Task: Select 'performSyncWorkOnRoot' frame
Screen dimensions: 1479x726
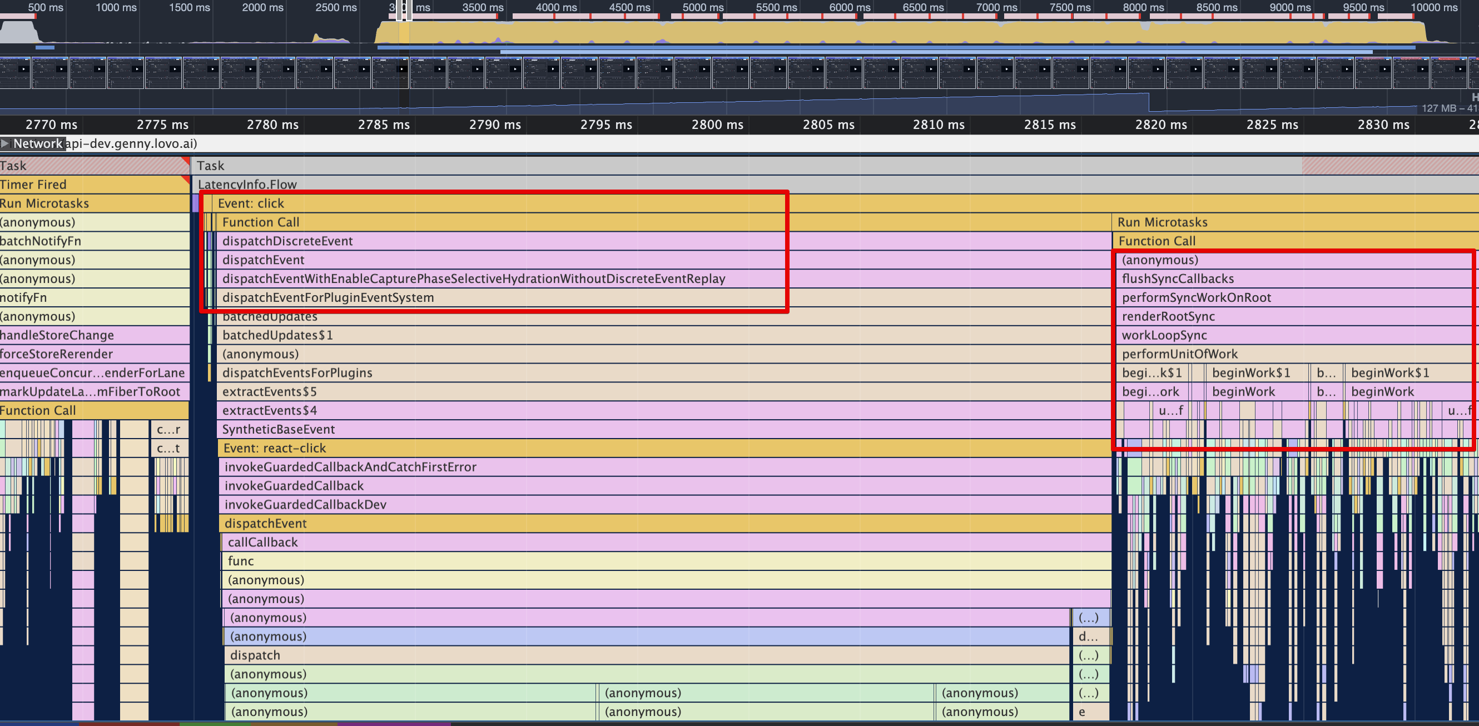Action: click(1196, 298)
